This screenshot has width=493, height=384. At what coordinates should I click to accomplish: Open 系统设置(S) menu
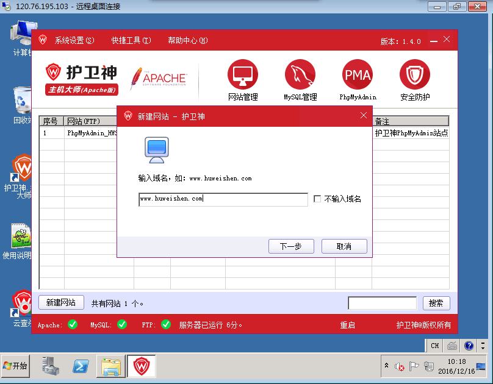tap(74, 40)
